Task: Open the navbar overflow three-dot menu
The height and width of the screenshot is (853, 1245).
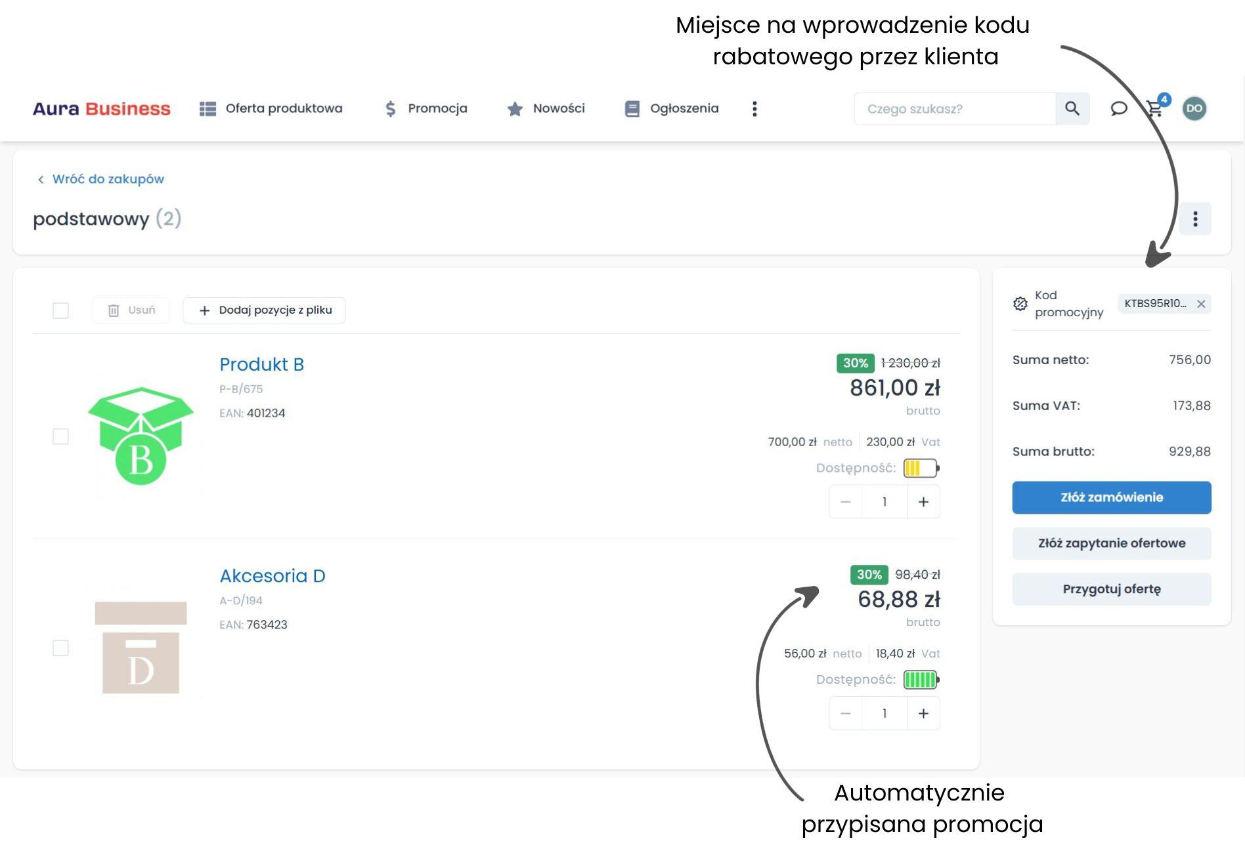Action: tap(755, 108)
